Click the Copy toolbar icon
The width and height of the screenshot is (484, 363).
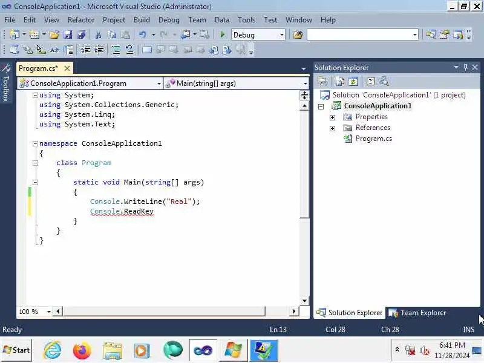pyautogui.click(x=111, y=34)
